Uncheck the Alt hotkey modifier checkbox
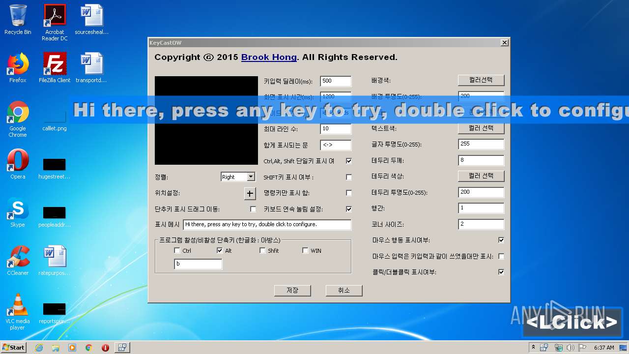 pyautogui.click(x=220, y=250)
